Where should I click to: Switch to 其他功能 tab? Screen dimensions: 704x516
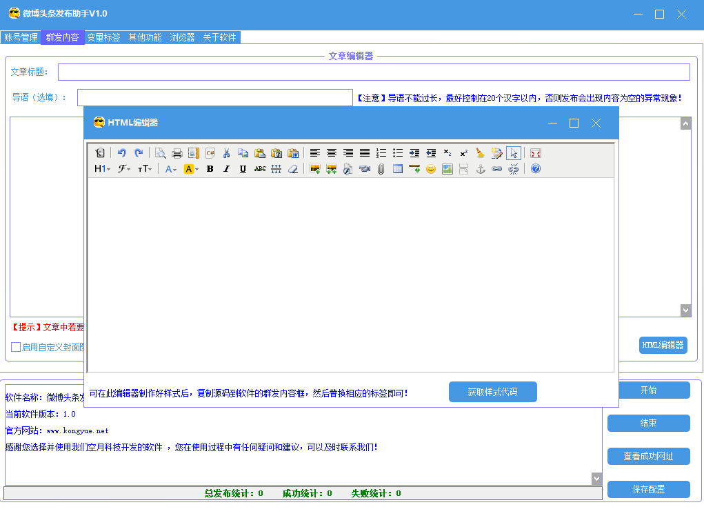coord(145,37)
